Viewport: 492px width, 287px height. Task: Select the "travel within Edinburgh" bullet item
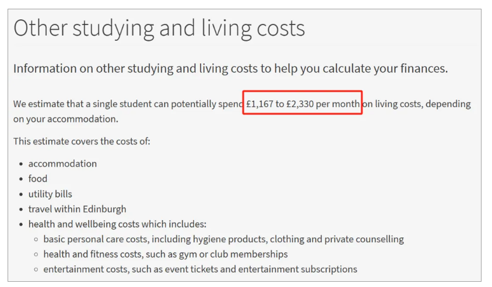click(x=77, y=209)
